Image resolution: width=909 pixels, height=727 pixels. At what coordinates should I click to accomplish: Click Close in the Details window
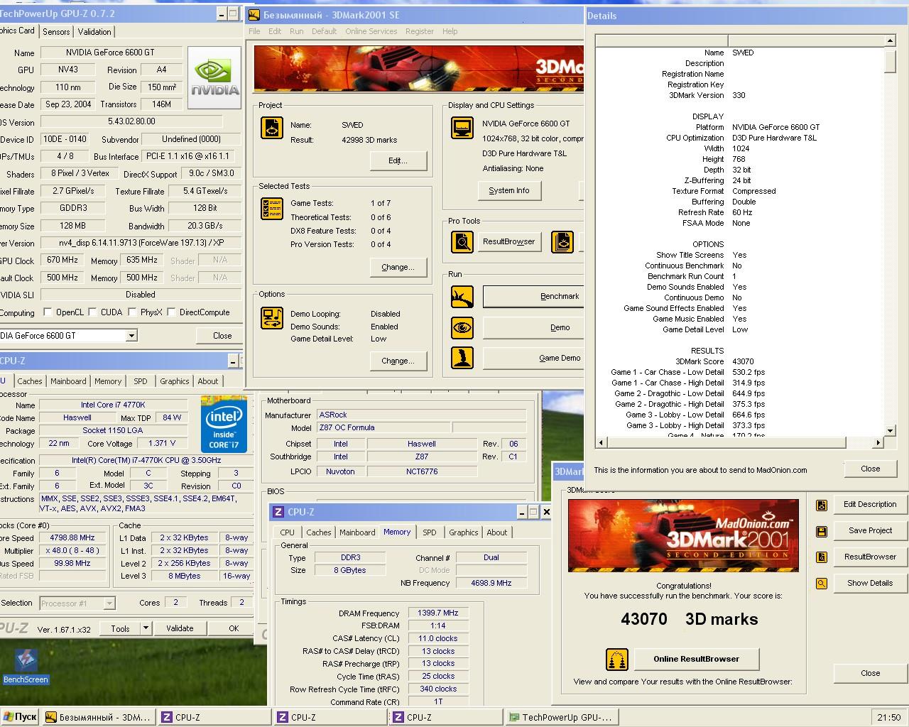click(870, 469)
